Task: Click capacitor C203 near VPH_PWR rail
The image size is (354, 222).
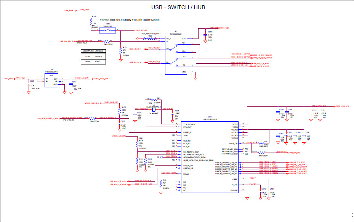Action: tap(205, 35)
